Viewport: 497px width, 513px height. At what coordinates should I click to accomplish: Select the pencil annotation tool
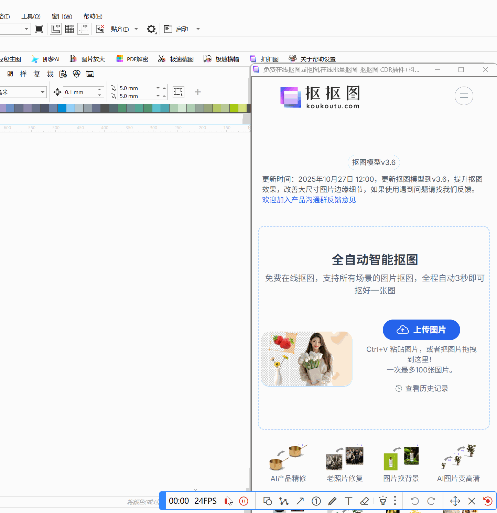pyautogui.click(x=332, y=501)
